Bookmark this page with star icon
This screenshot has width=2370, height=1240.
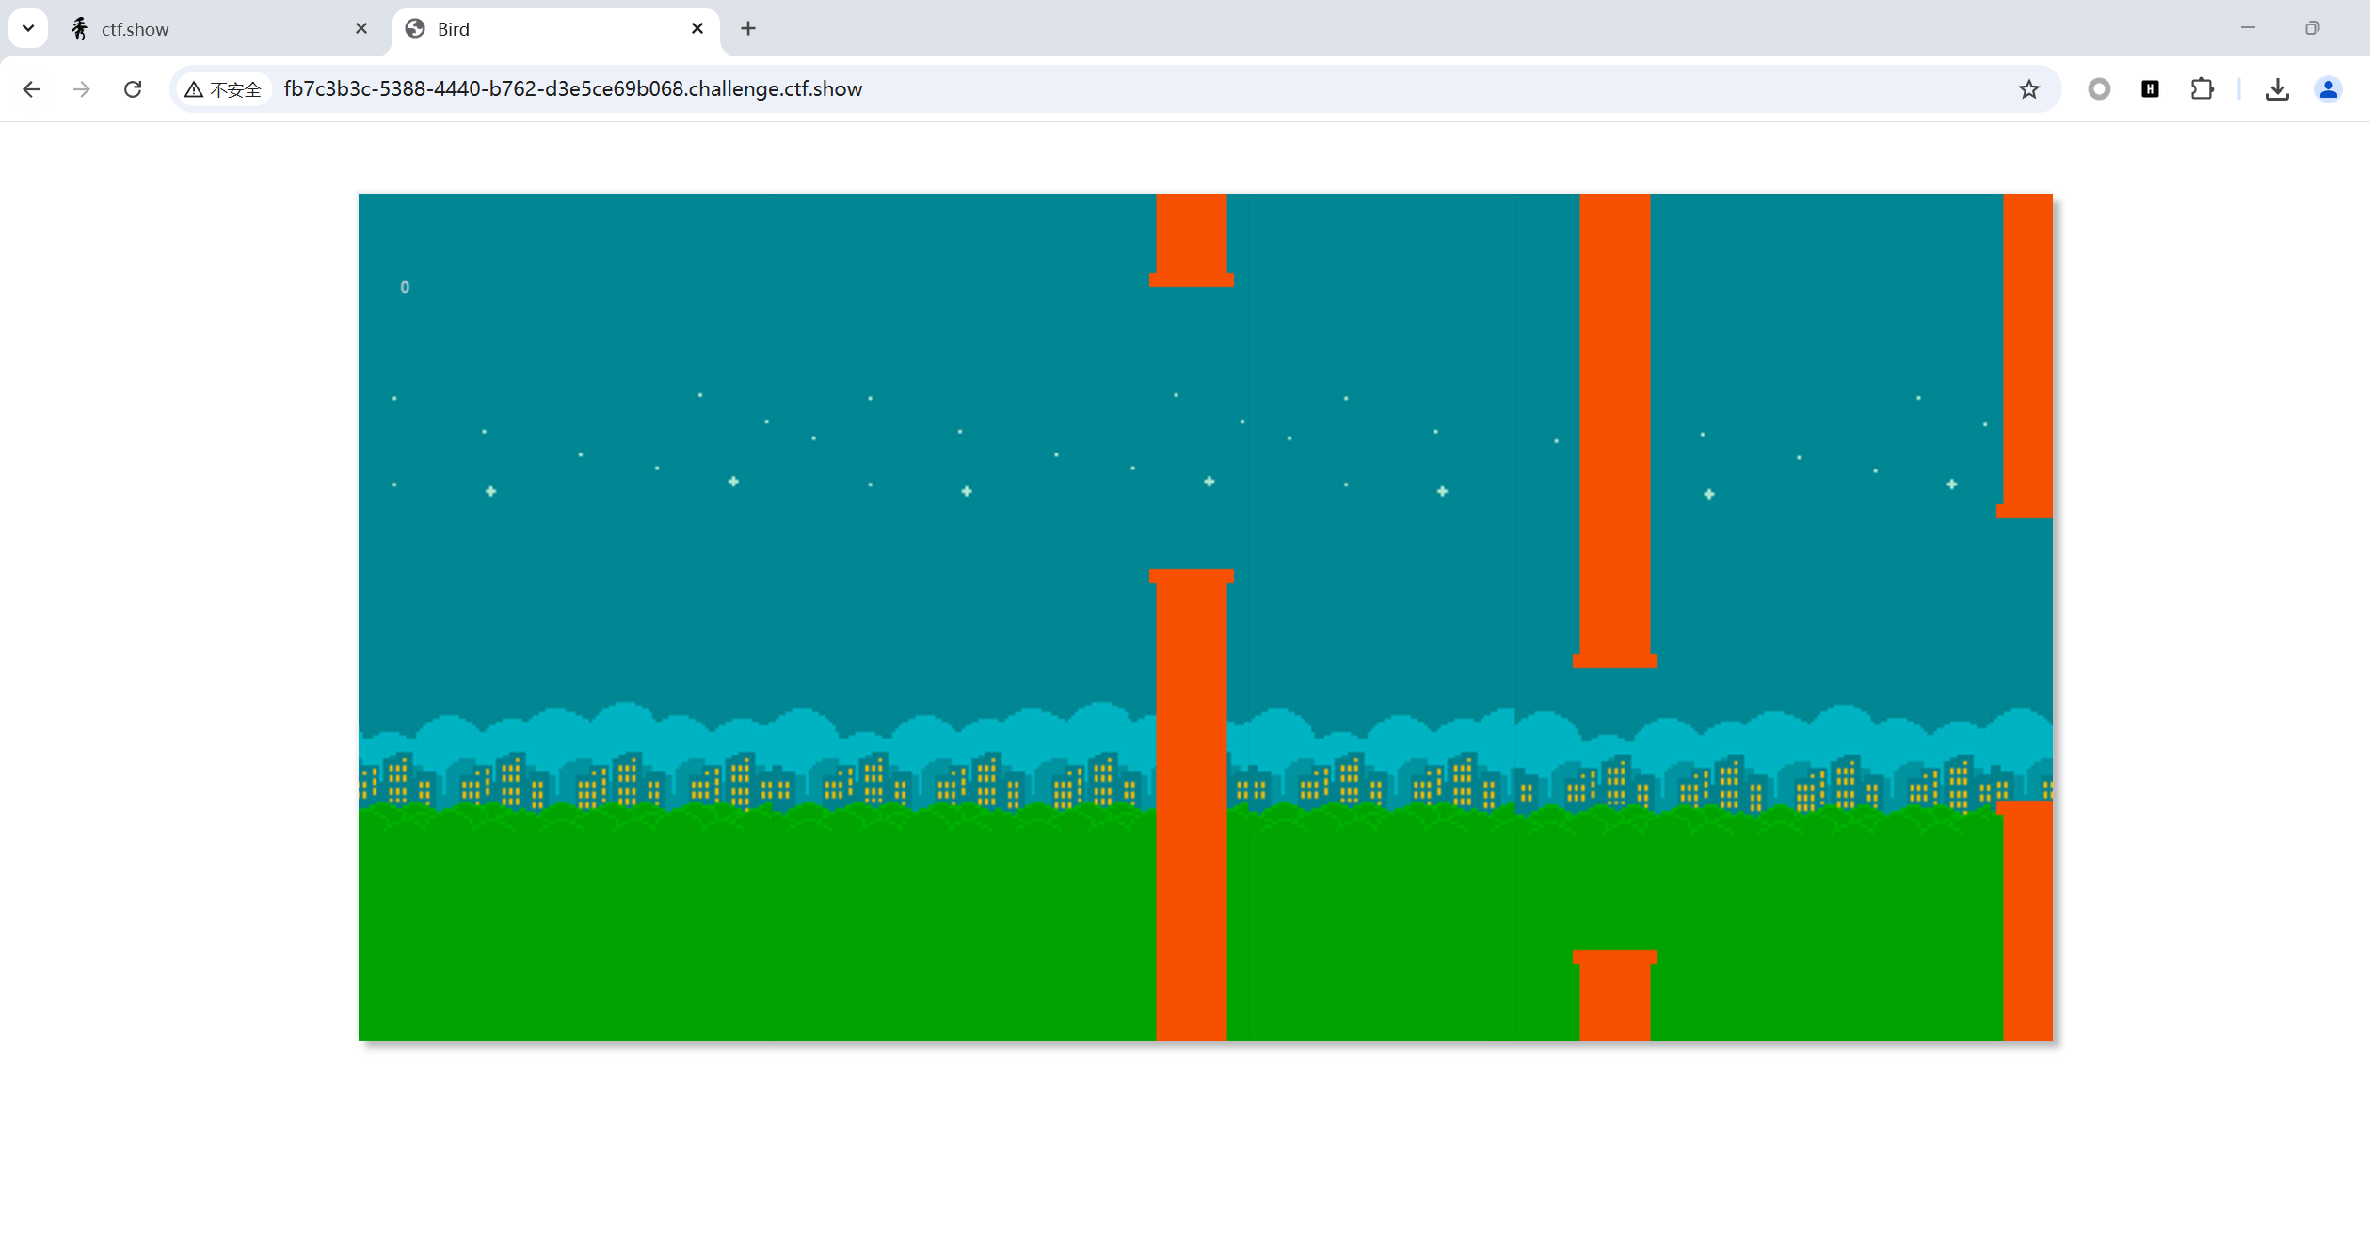coord(2028,89)
